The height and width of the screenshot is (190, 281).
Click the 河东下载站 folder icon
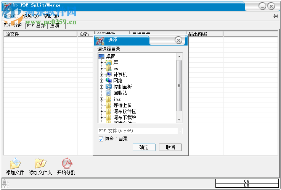(x=109, y=117)
